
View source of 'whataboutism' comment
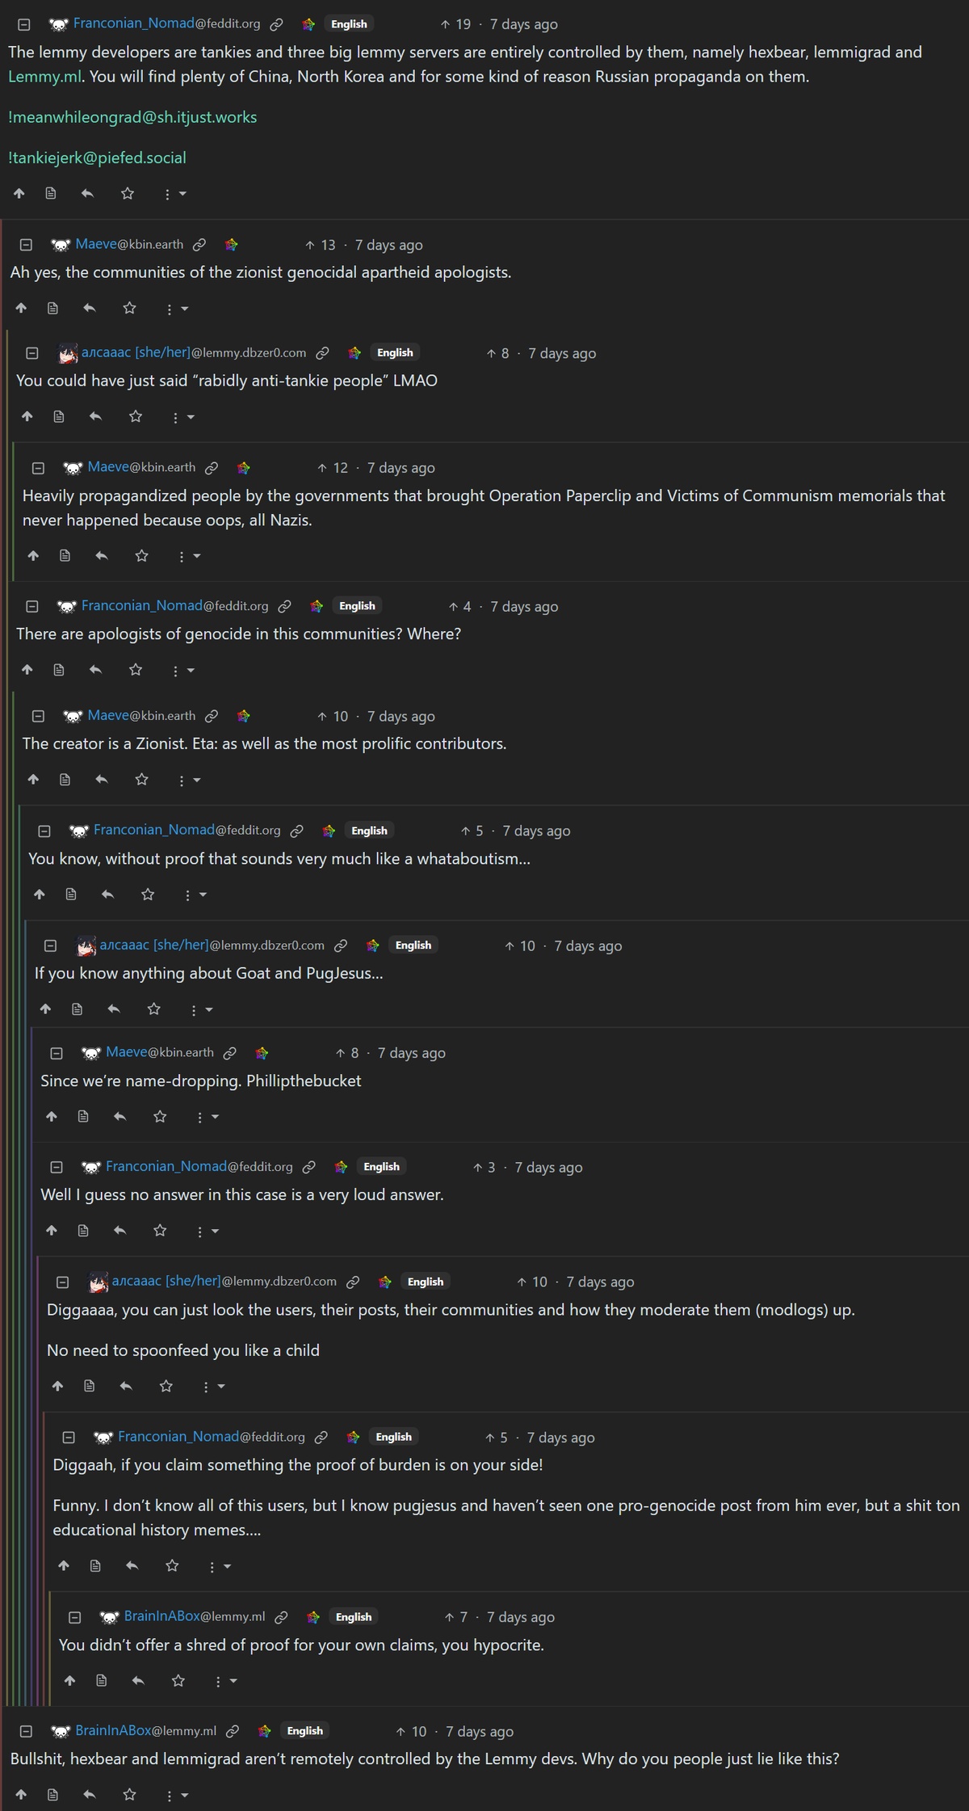pyautogui.click(x=71, y=895)
